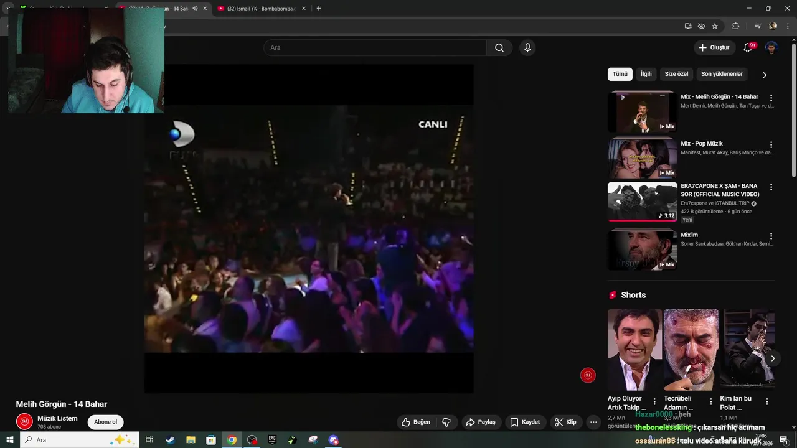
Task: Open YouTube notifications bell
Action: click(748, 48)
